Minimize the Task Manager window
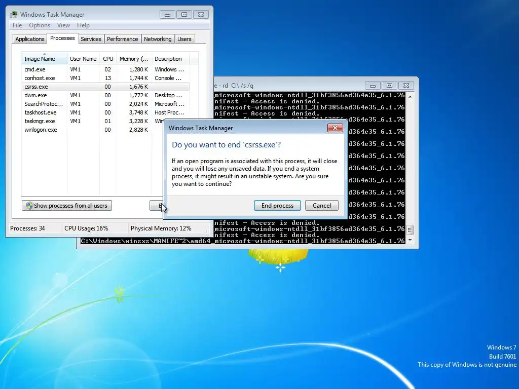 [167, 15]
